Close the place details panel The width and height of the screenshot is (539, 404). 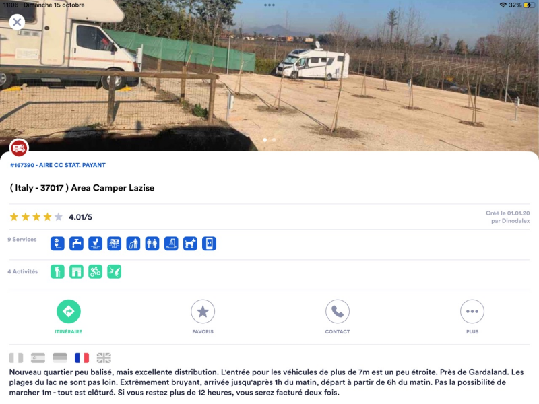point(17,22)
